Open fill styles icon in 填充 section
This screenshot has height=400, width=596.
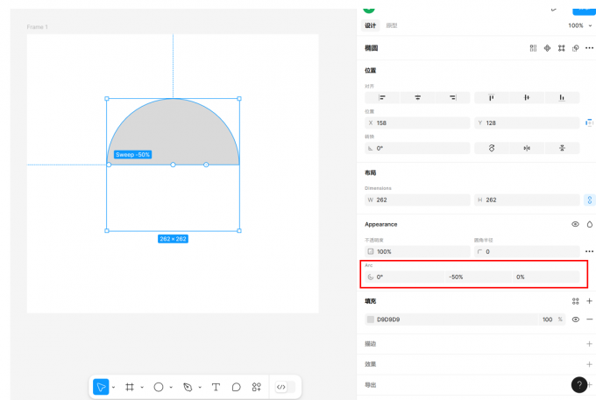576,301
